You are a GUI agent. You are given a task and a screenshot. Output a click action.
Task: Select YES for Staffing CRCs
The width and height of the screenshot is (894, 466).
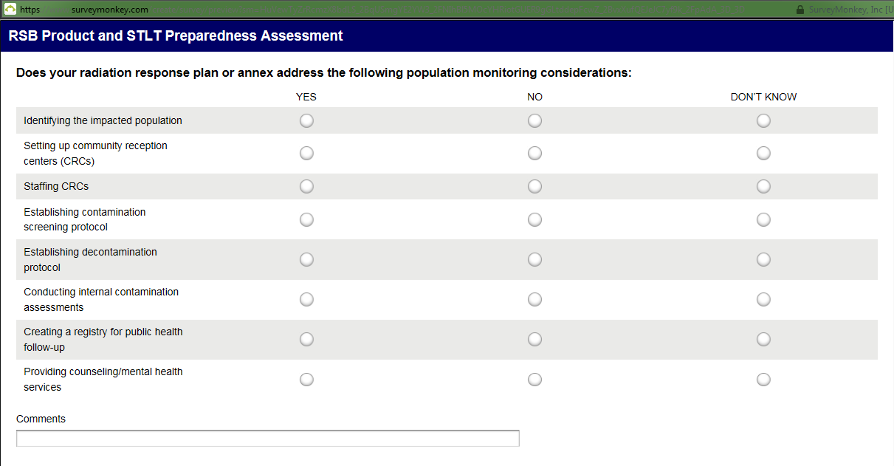[x=306, y=186]
